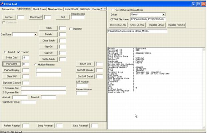Click the Details button
The image size is (207, 133).
coord(48,34)
